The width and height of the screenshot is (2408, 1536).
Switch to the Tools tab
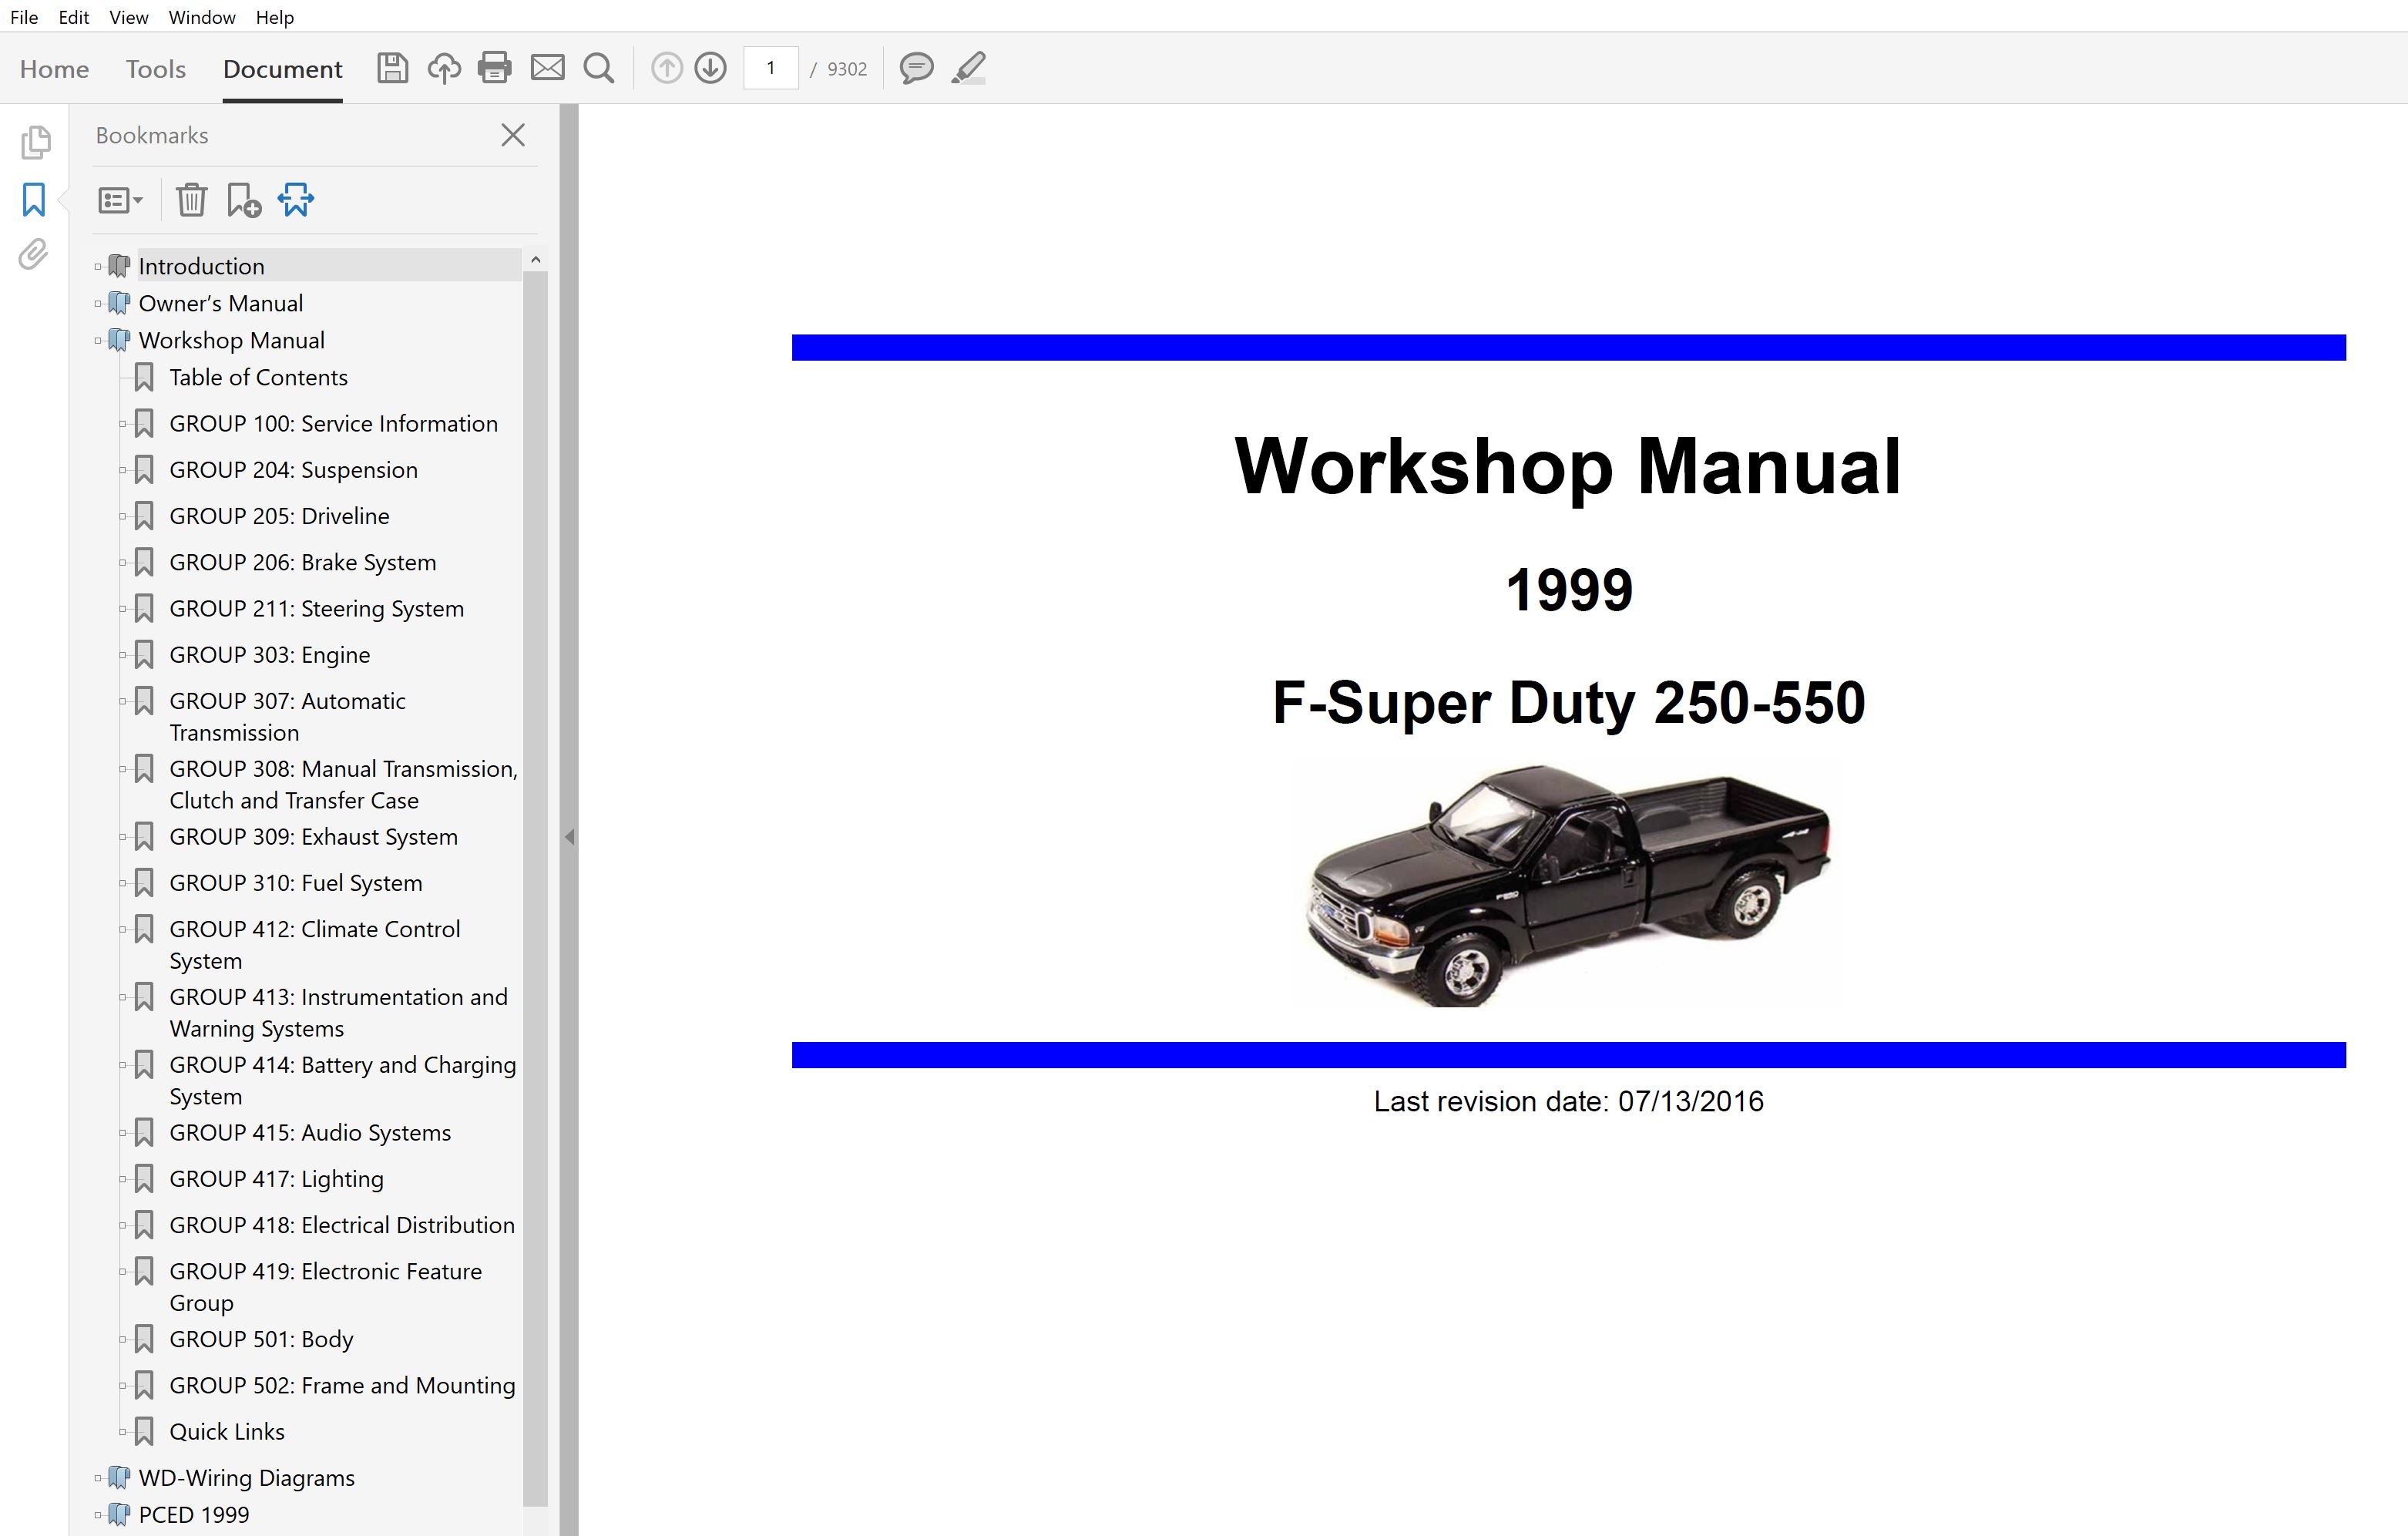pos(156,69)
